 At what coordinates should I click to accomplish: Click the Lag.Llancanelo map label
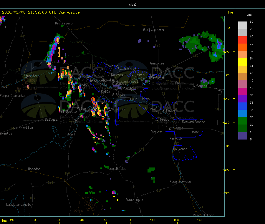pos(19,205)
